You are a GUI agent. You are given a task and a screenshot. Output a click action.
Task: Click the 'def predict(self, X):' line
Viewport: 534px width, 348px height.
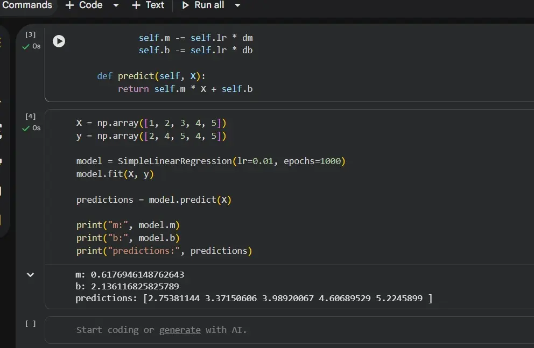[151, 76]
